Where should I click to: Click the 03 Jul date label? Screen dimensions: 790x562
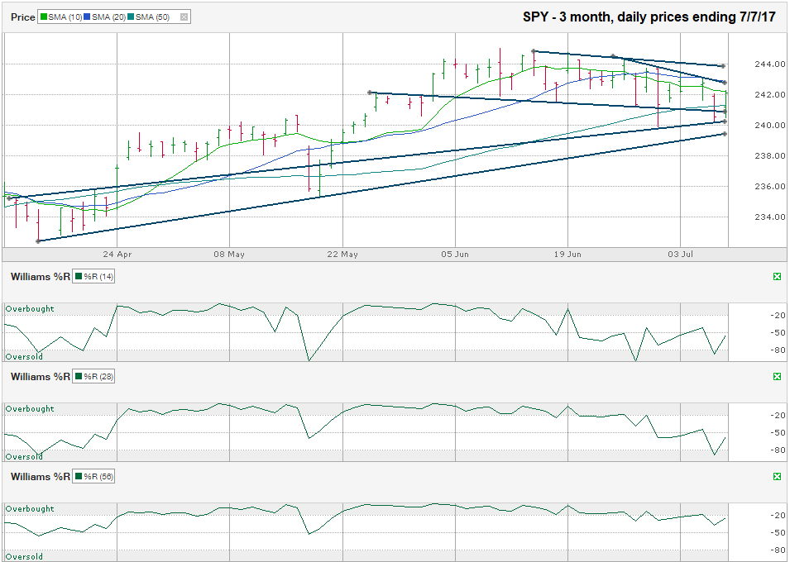(680, 255)
